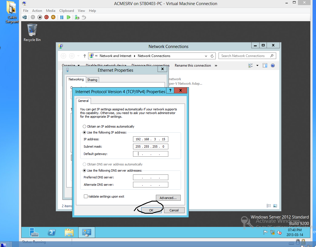The image size is (316, 247).
Task: Open File Explorer from the VM taskbar
Action: 69,233
